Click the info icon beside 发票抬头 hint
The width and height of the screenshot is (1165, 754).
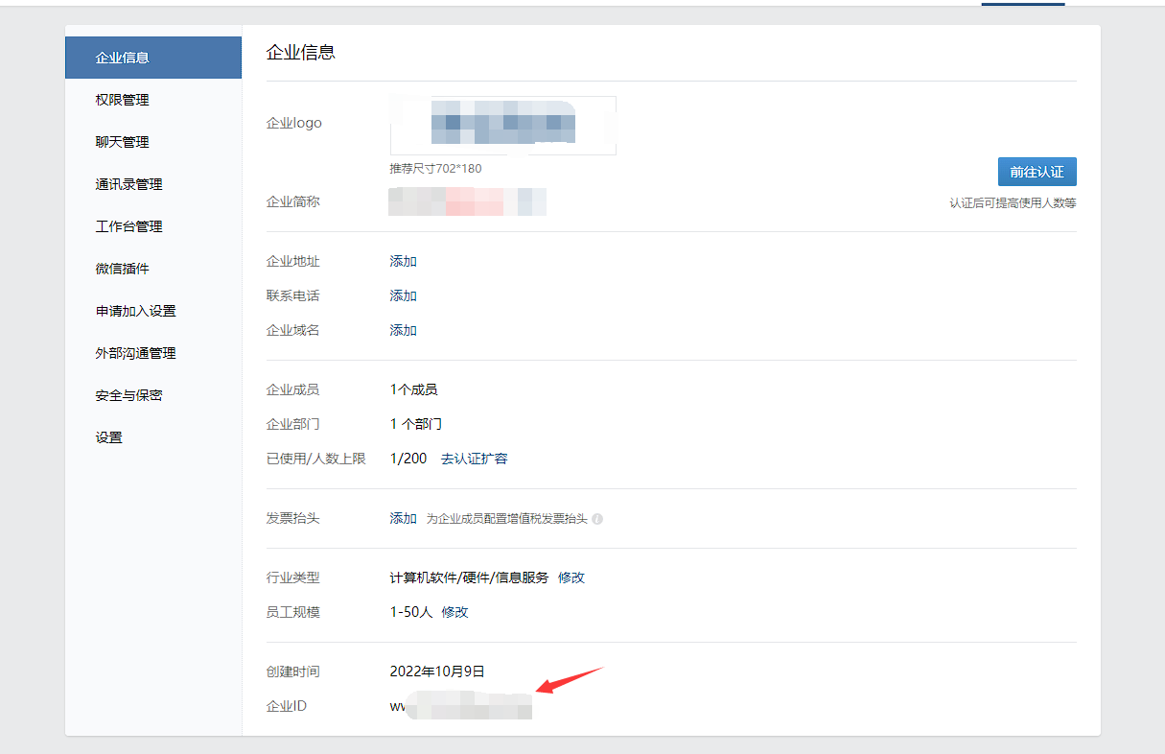tap(597, 519)
